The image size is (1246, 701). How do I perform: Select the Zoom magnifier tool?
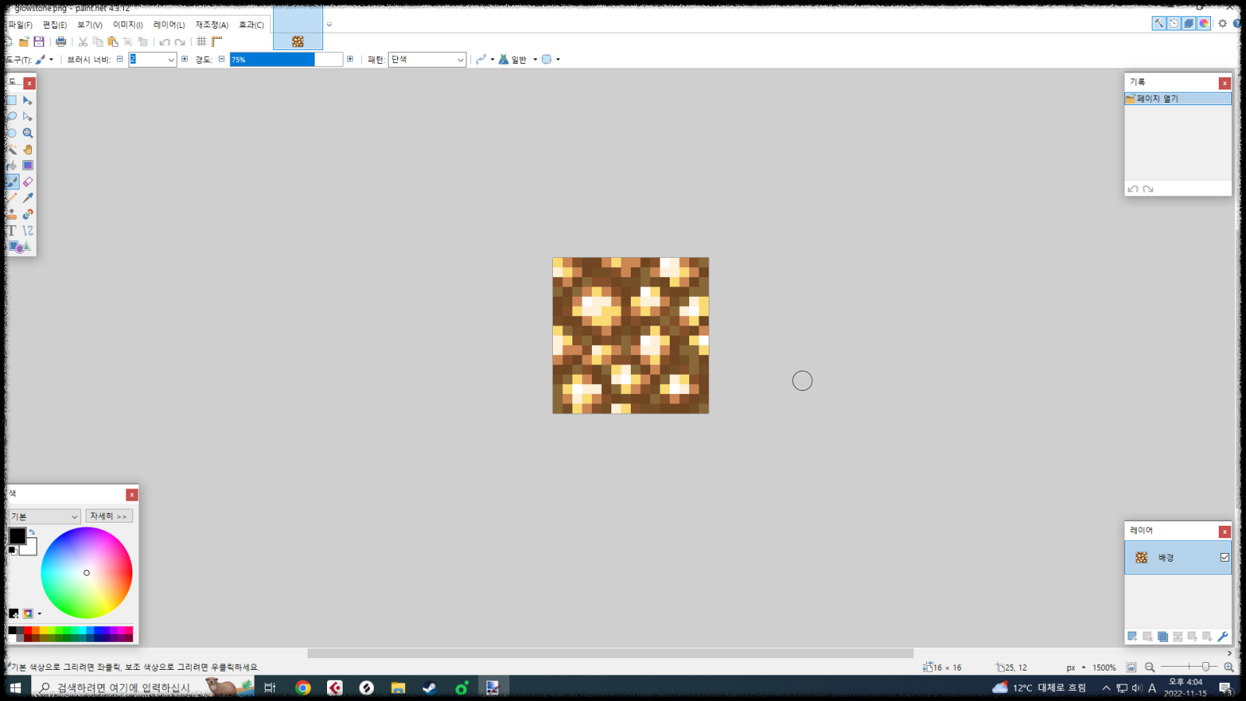[28, 133]
